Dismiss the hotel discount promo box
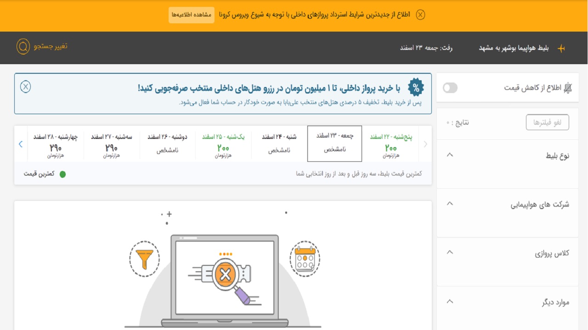 click(26, 86)
